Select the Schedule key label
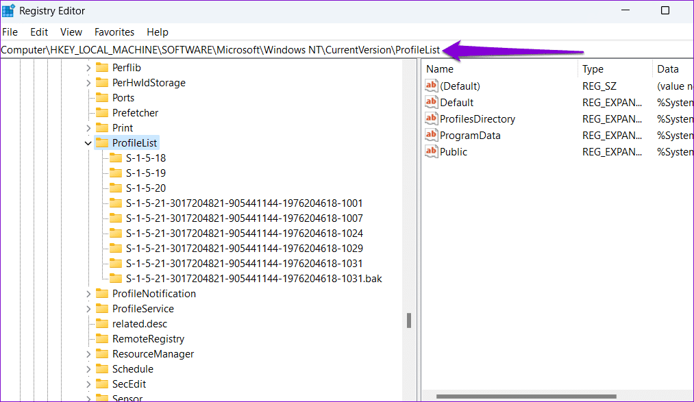 (x=133, y=369)
